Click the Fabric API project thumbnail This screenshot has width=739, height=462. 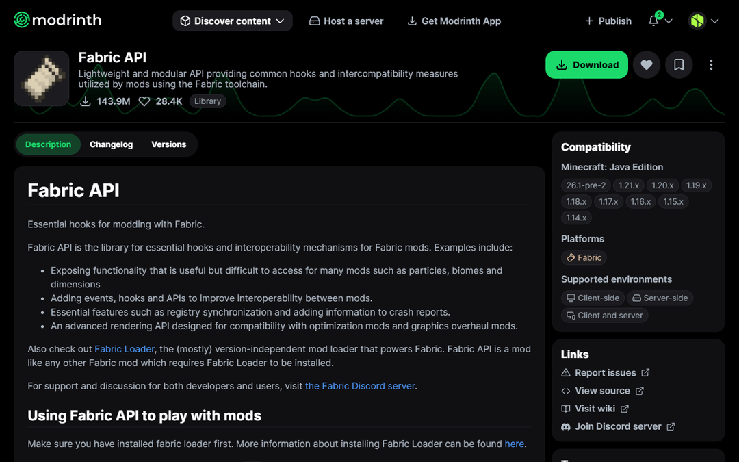[42, 79]
